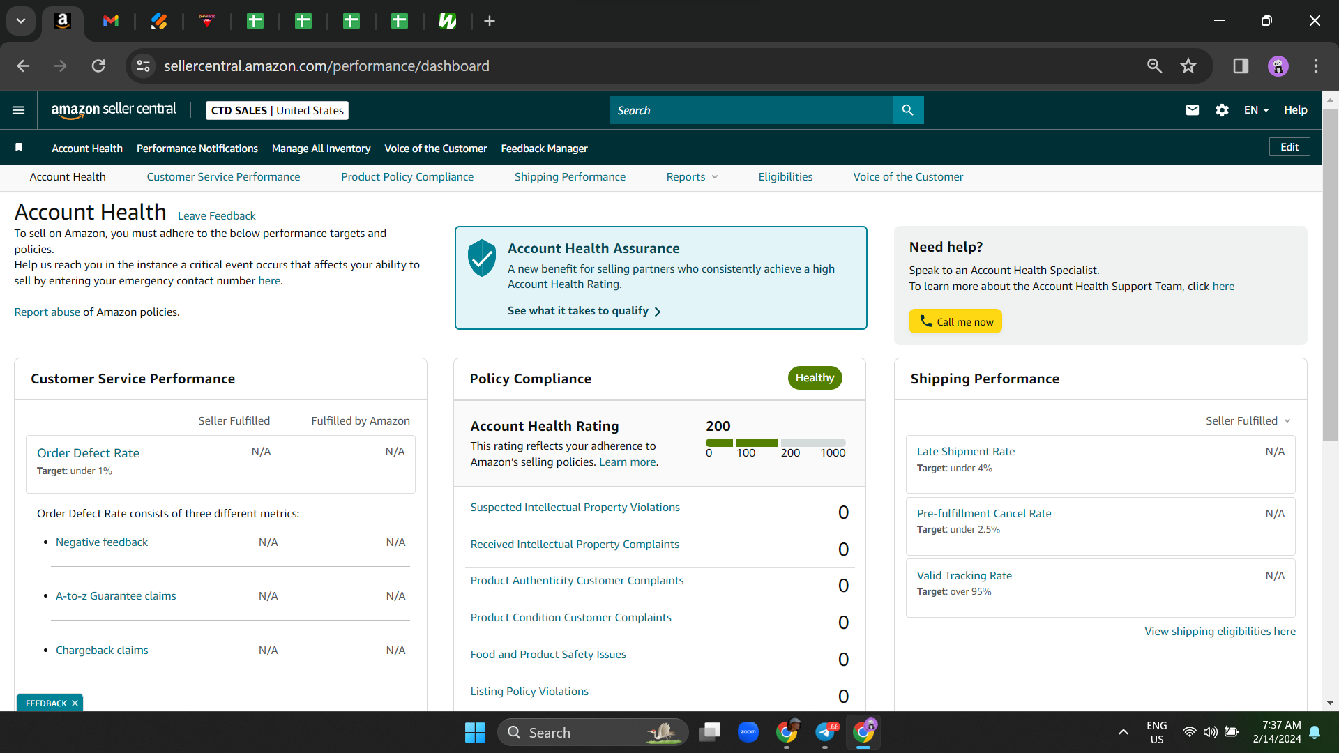Bookmark this page with the star icon
The height and width of the screenshot is (753, 1339).
pos(1188,66)
